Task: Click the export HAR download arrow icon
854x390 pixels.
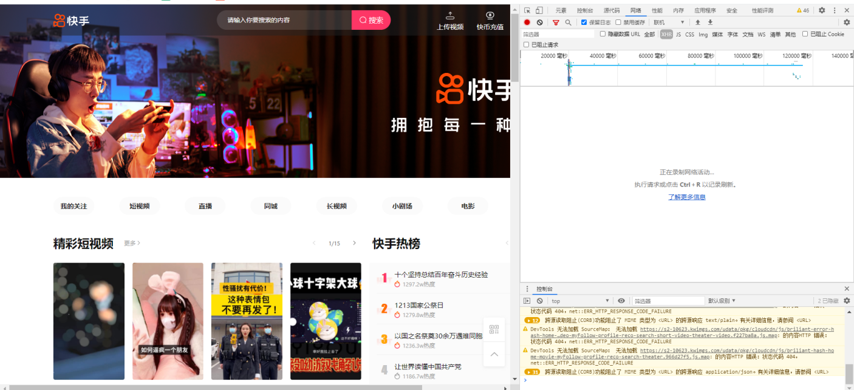Action: coord(709,22)
